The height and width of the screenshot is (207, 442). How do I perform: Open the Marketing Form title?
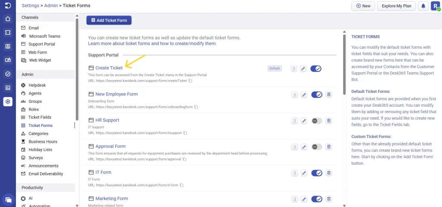click(112, 198)
